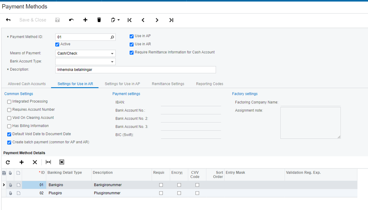The image size is (368, 210).
Task: Click the Save & Close button
Action: [x=33, y=20]
